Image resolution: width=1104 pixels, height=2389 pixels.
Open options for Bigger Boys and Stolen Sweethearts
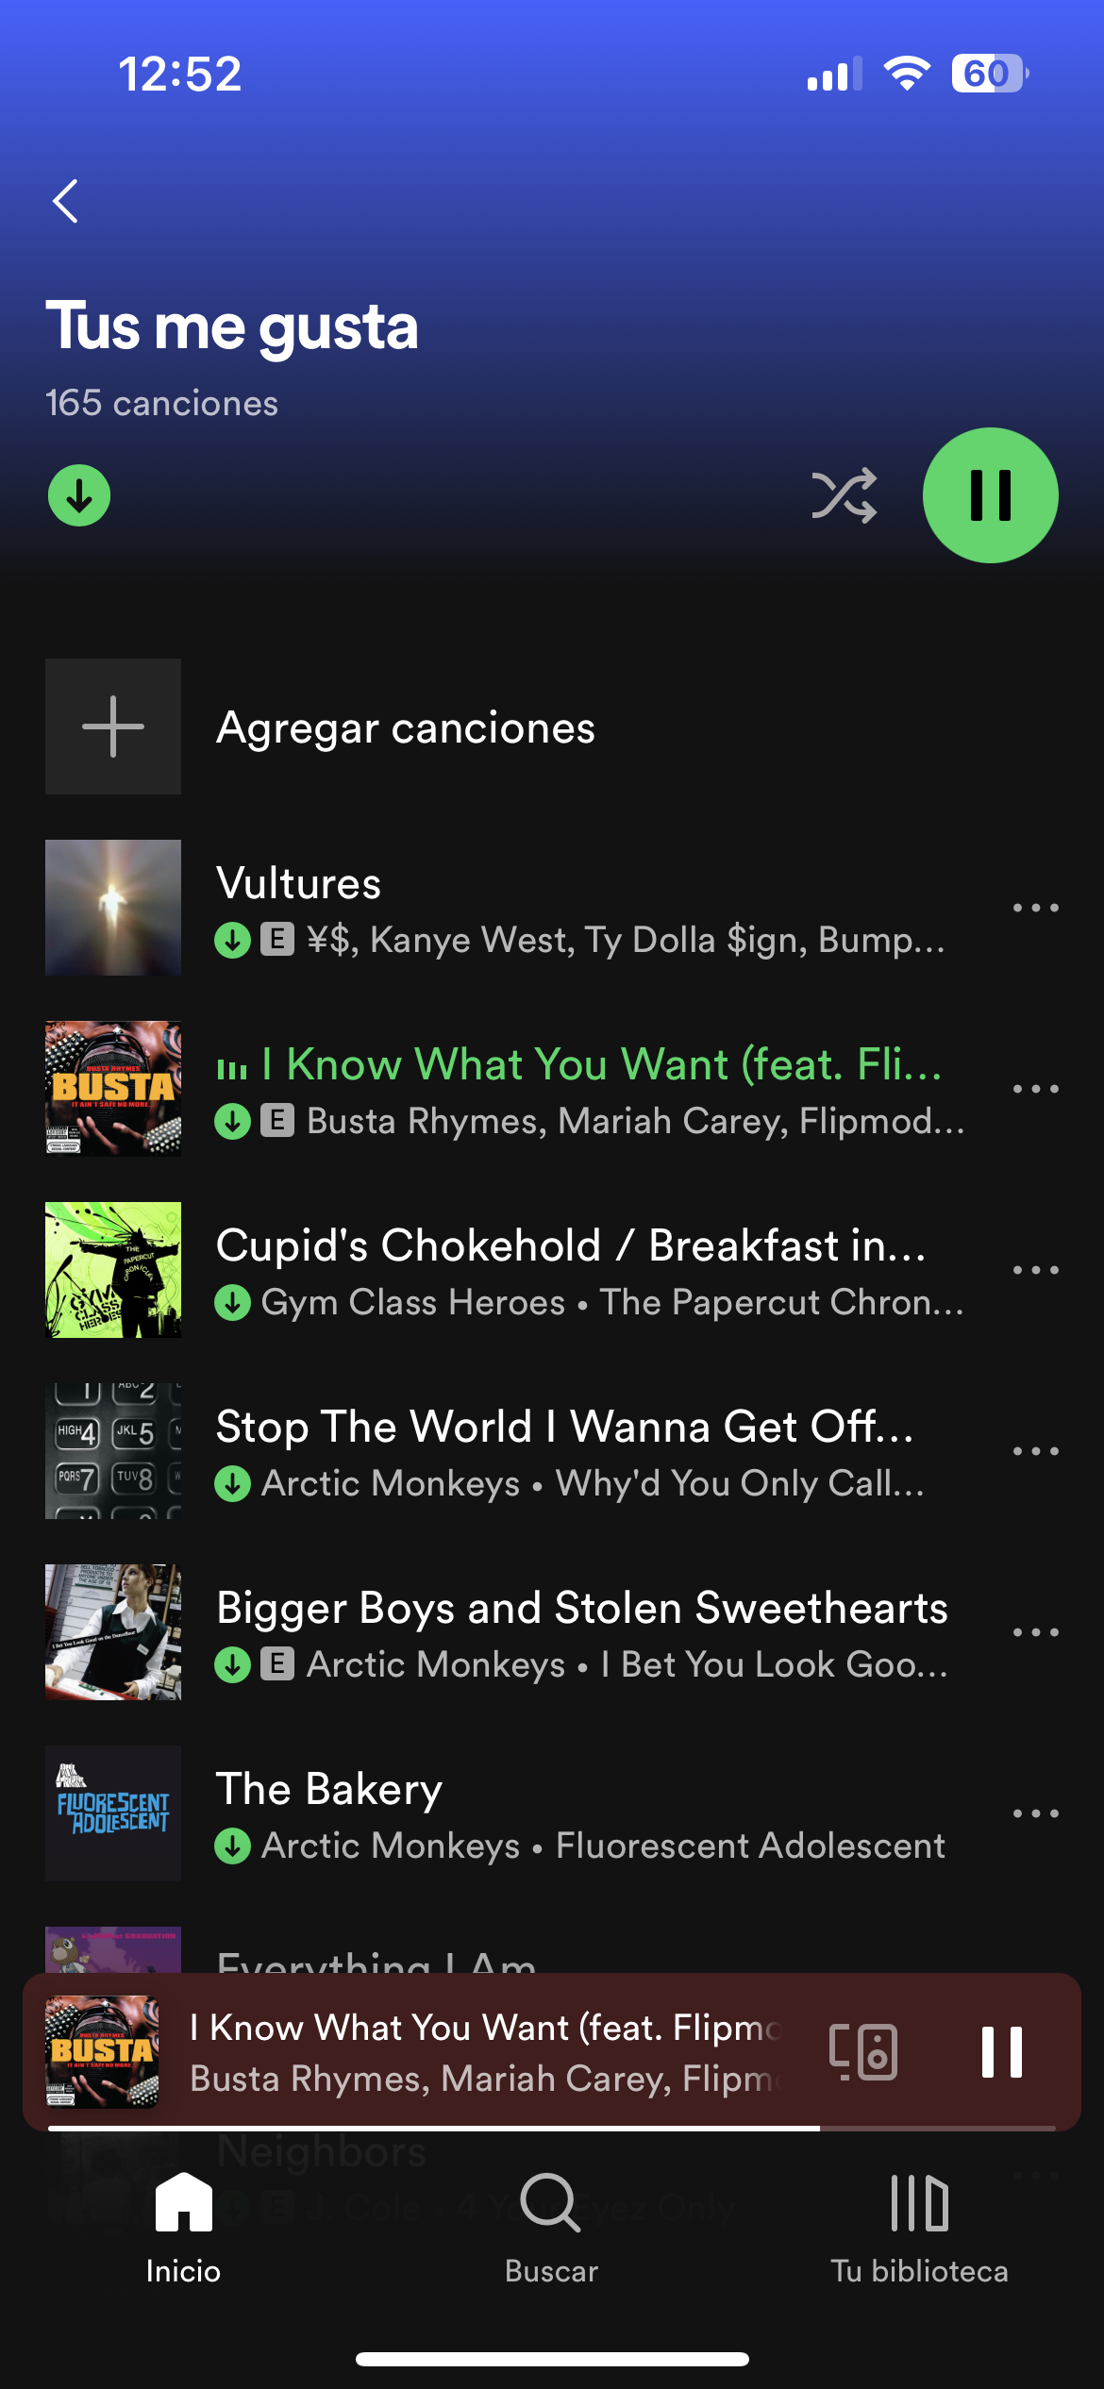click(1035, 1632)
